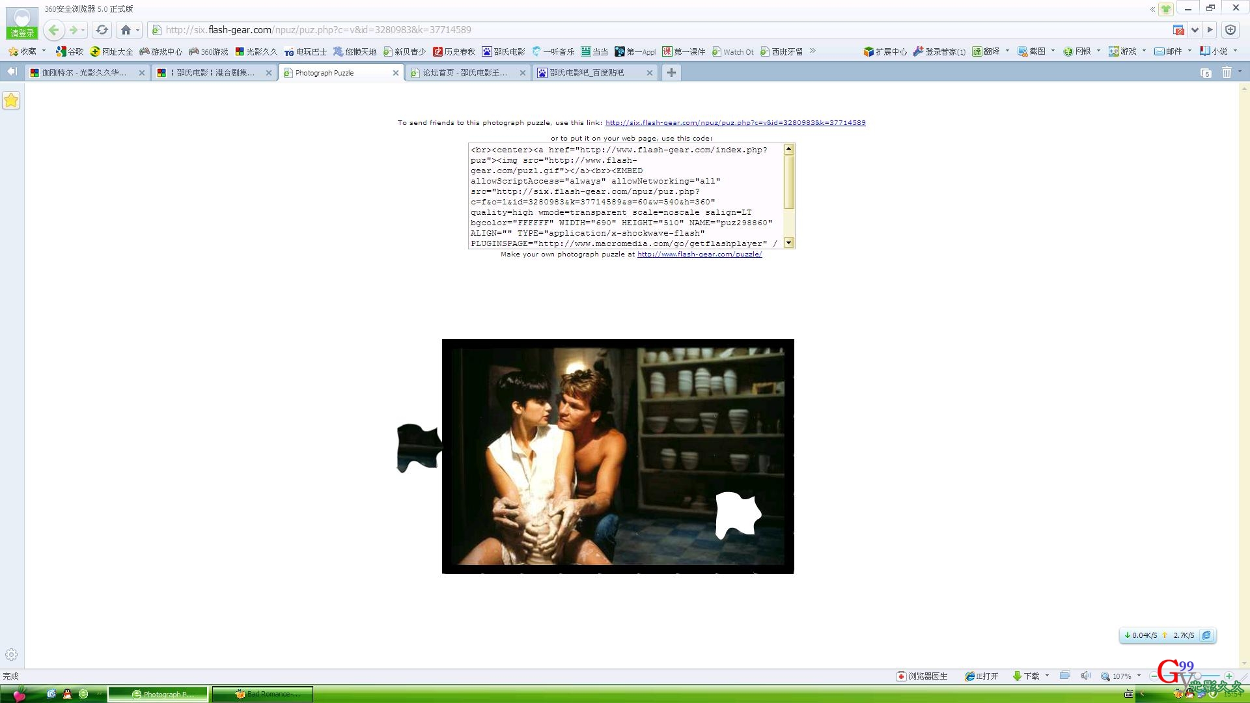Expand the 下载 download dropdown arrow
1250x703 pixels.
(x=1048, y=676)
